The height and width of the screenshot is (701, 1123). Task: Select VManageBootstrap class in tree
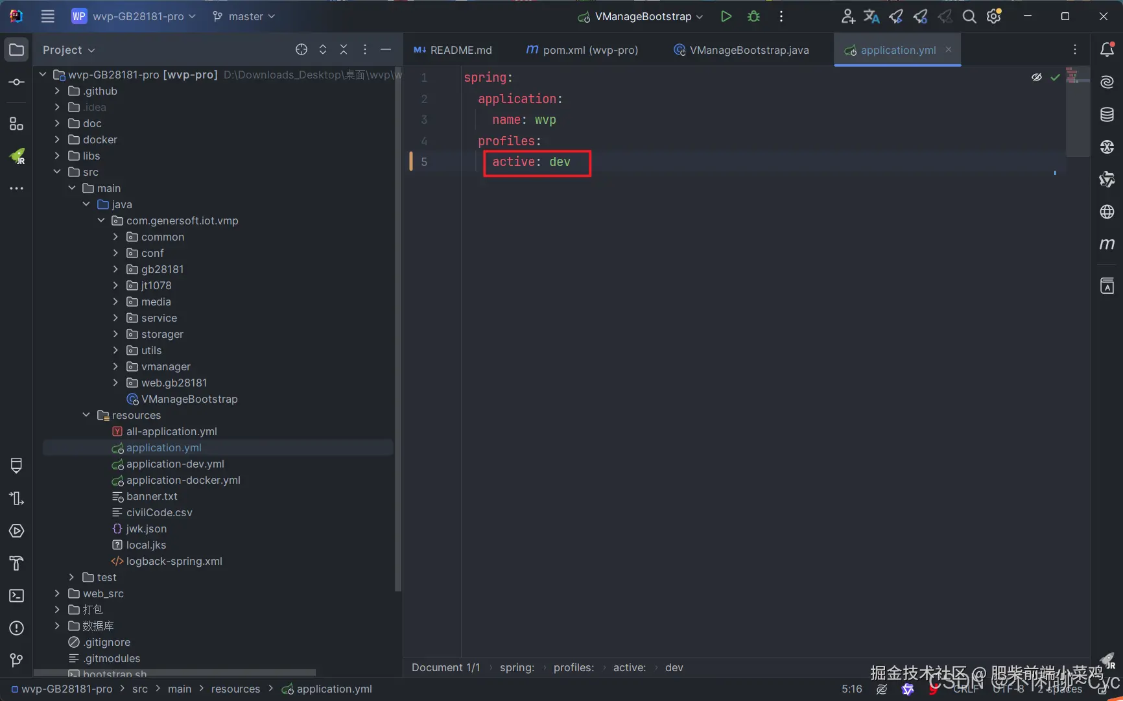coord(189,399)
